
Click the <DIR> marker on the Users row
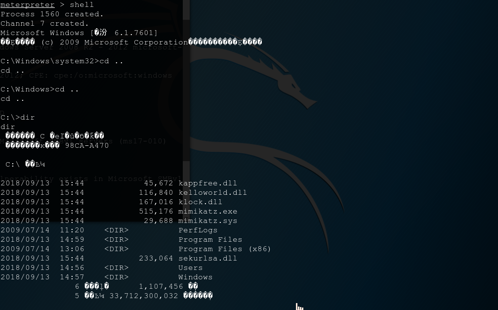[x=117, y=267]
